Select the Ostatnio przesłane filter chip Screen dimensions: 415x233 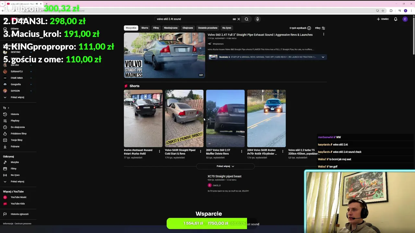(207, 28)
